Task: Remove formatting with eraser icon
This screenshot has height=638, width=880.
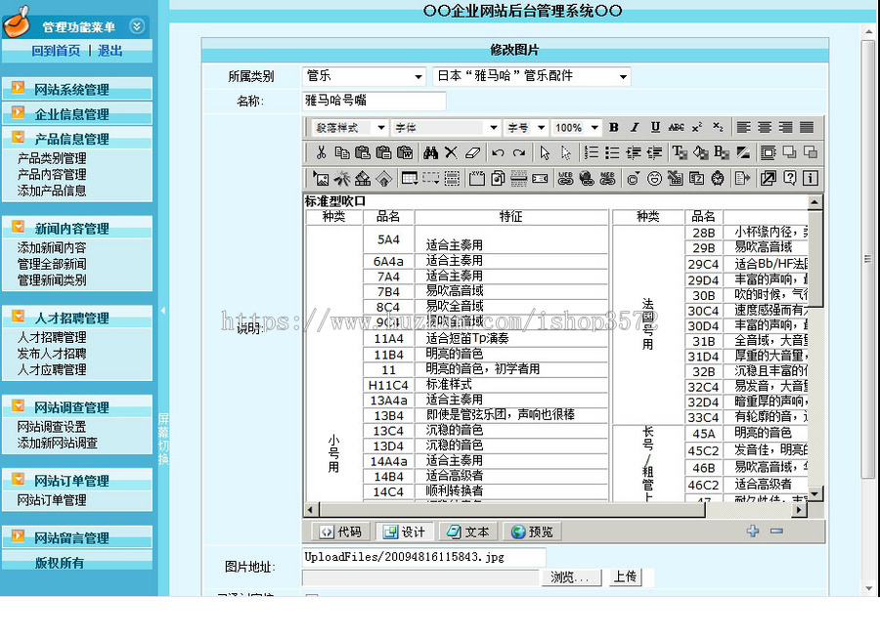Action: (472, 152)
